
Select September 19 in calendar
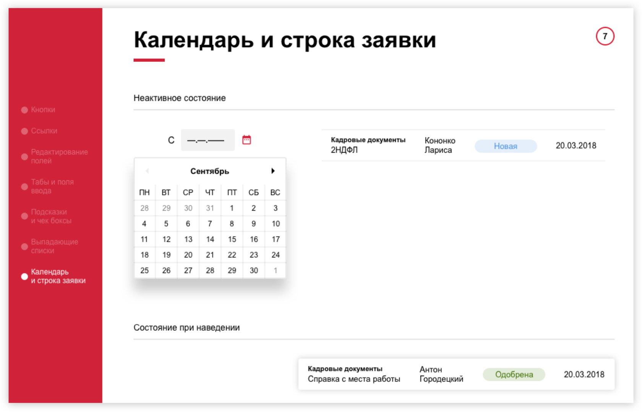tap(166, 255)
